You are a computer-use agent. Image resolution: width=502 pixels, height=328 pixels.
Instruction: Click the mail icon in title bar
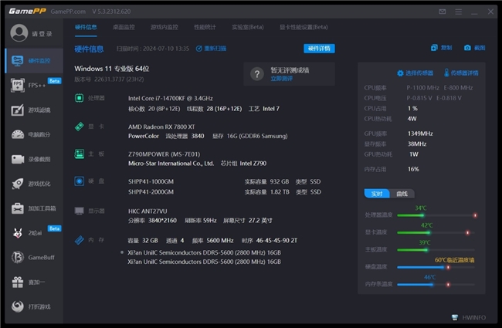click(x=442, y=12)
